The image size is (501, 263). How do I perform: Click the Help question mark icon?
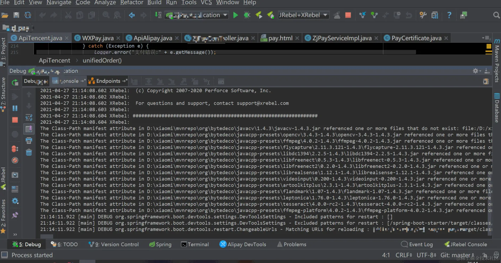click(x=449, y=15)
